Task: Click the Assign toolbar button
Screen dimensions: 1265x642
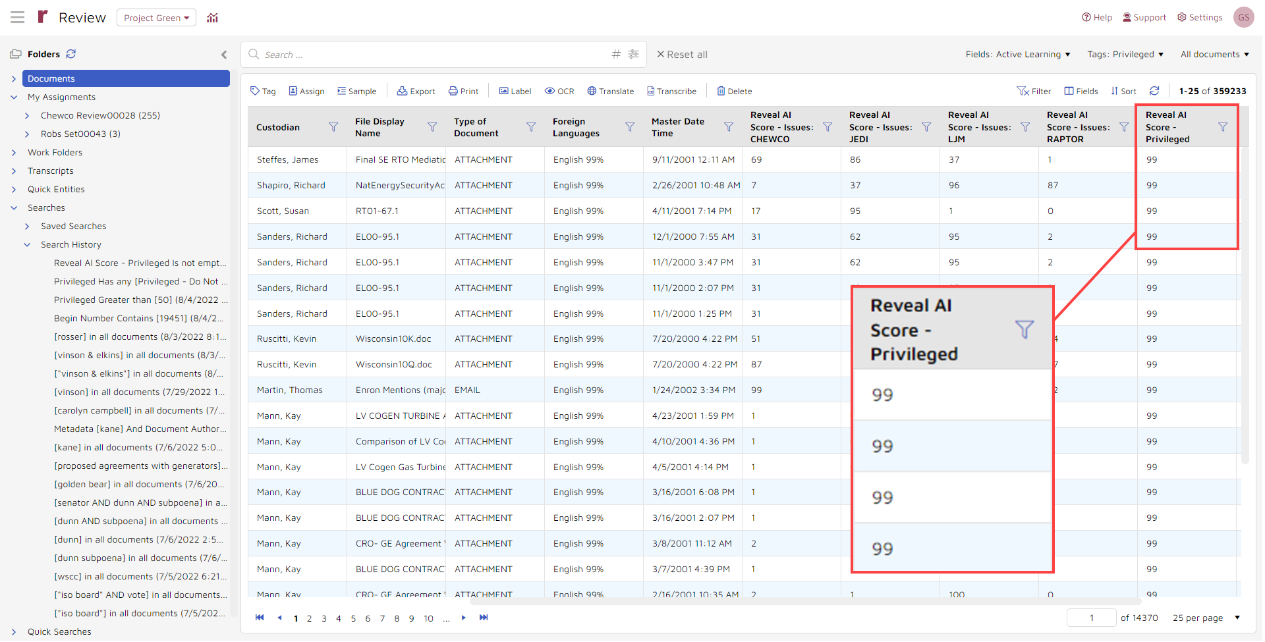Action: point(306,91)
